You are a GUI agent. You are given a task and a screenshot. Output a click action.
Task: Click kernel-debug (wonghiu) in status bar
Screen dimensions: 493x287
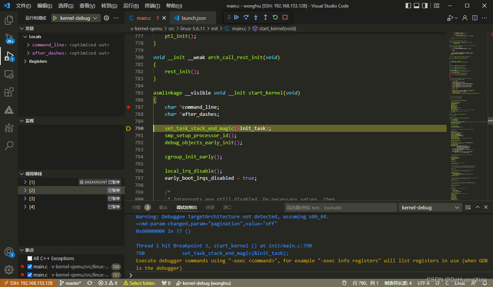(203, 283)
